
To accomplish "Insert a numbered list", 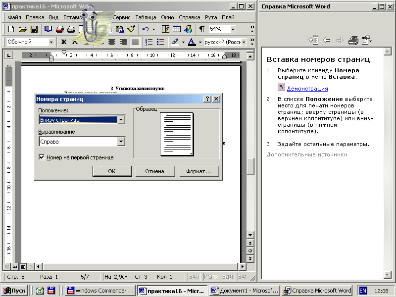I will tap(149, 42).
